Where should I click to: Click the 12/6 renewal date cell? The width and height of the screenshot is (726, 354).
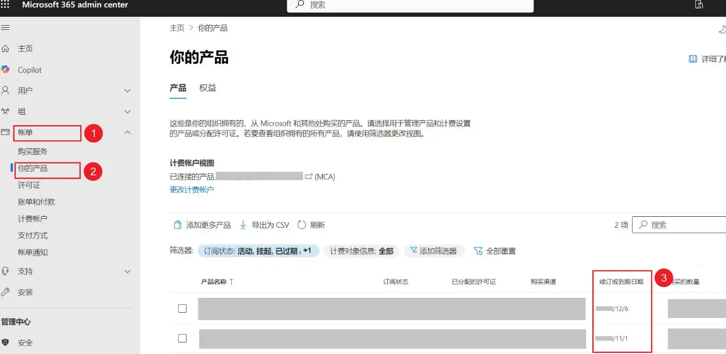click(612, 308)
